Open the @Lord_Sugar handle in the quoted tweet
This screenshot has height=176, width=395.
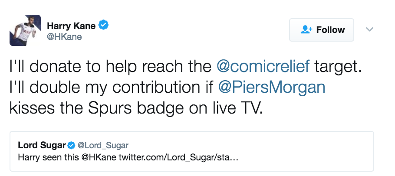pos(103,145)
